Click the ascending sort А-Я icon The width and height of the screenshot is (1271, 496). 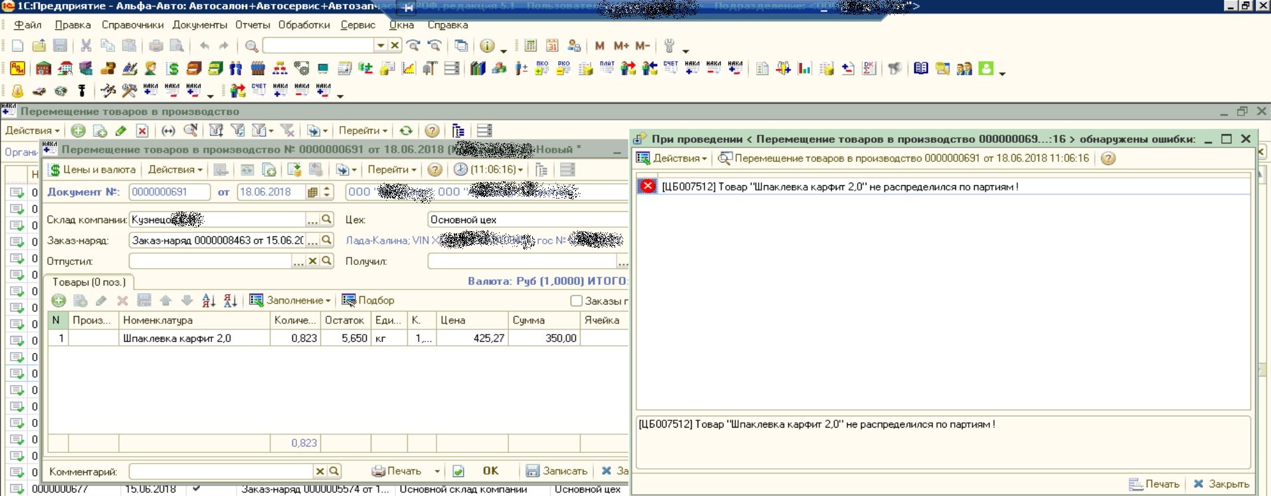[x=209, y=301]
